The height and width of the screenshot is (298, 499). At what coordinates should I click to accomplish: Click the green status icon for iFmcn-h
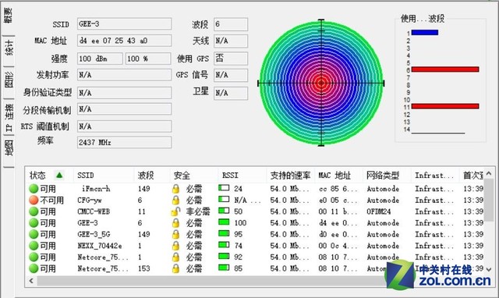pyautogui.click(x=34, y=189)
